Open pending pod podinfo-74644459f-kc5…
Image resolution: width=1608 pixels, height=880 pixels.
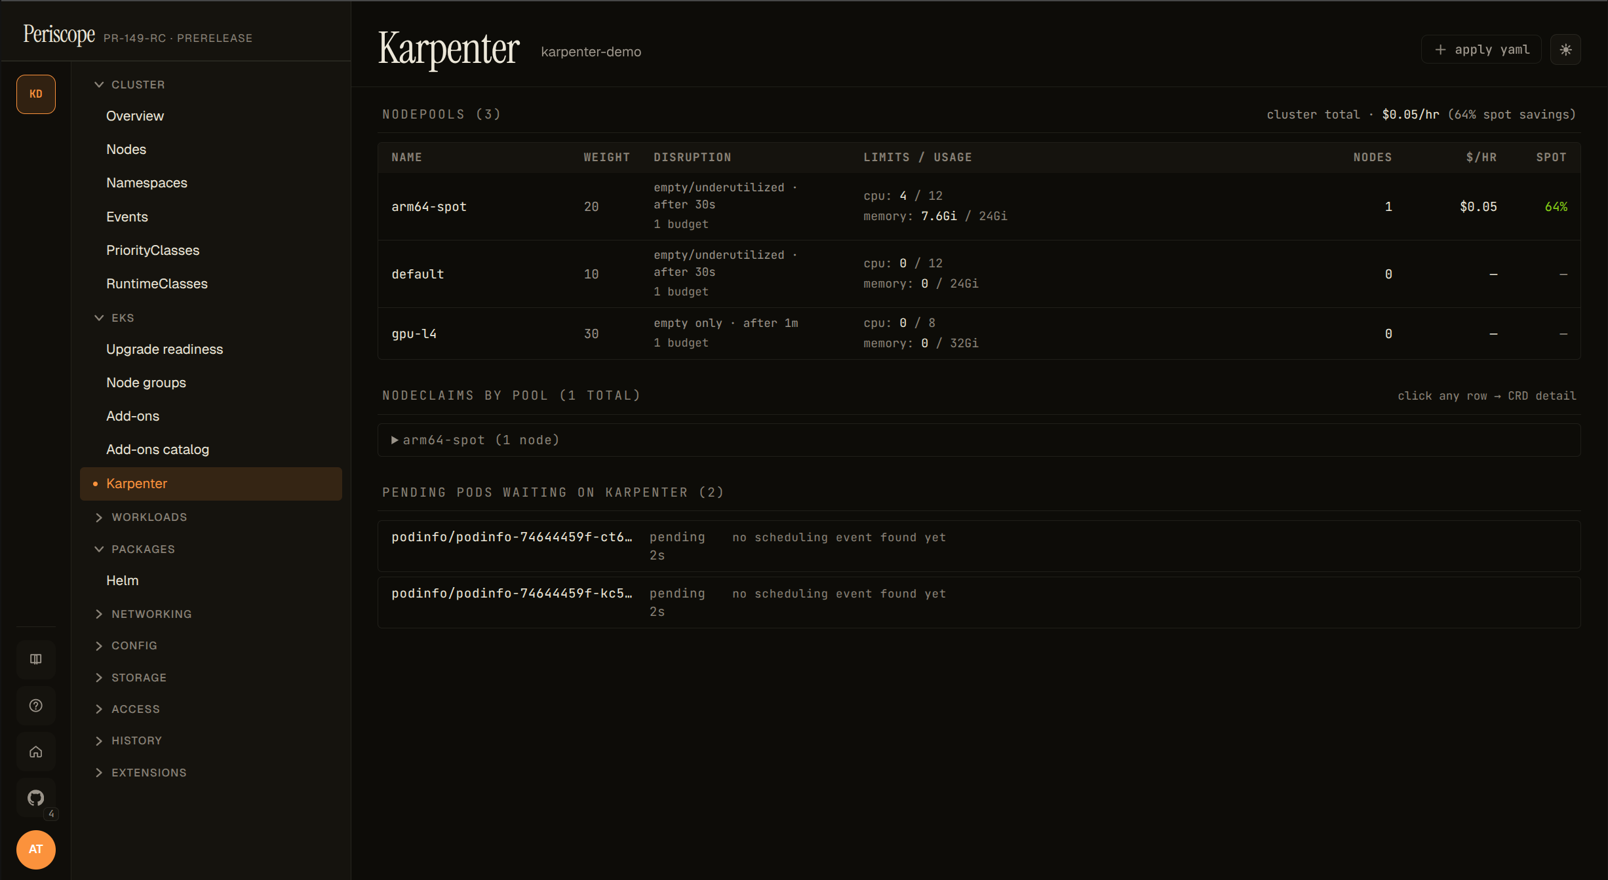point(979,602)
